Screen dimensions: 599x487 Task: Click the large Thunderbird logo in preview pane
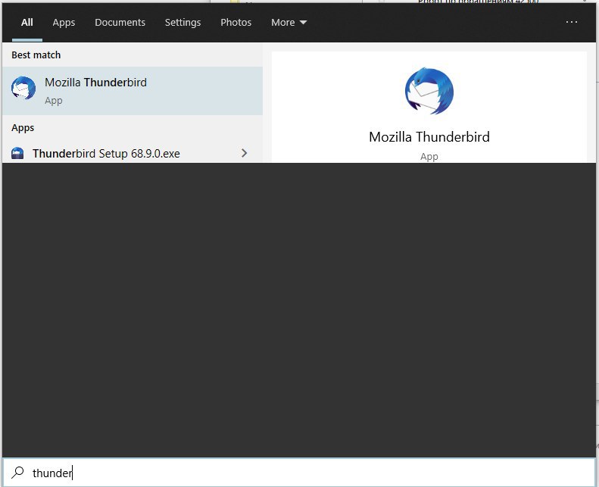tap(429, 91)
